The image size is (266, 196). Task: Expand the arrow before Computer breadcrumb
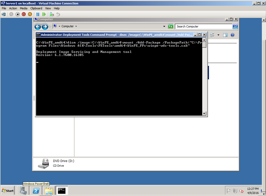[x=59, y=26]
